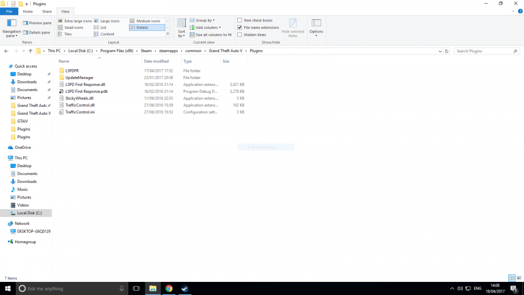Expand the layout gallery more arrow
The height and width of the screenshot is (295, 524).
tap(168, 34)
